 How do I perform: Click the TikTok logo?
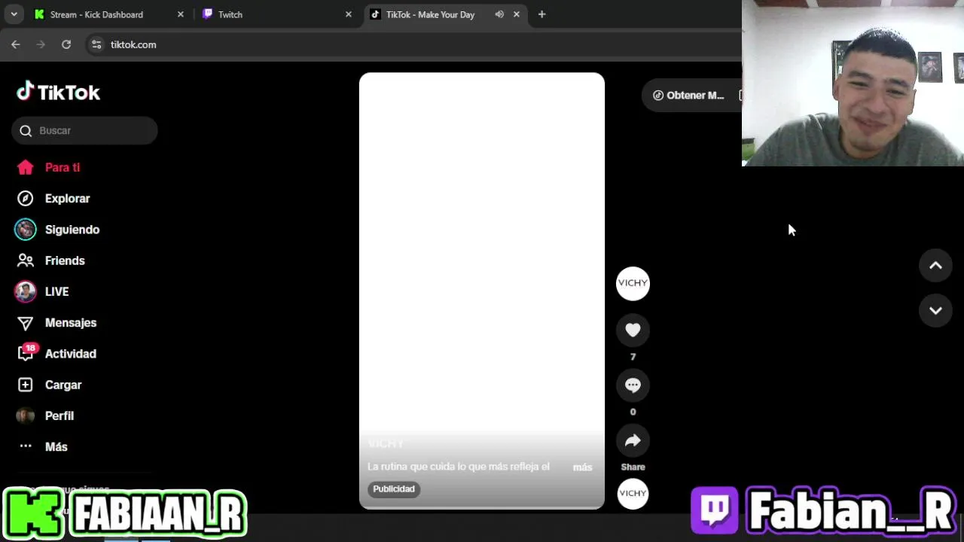point(58,92)
